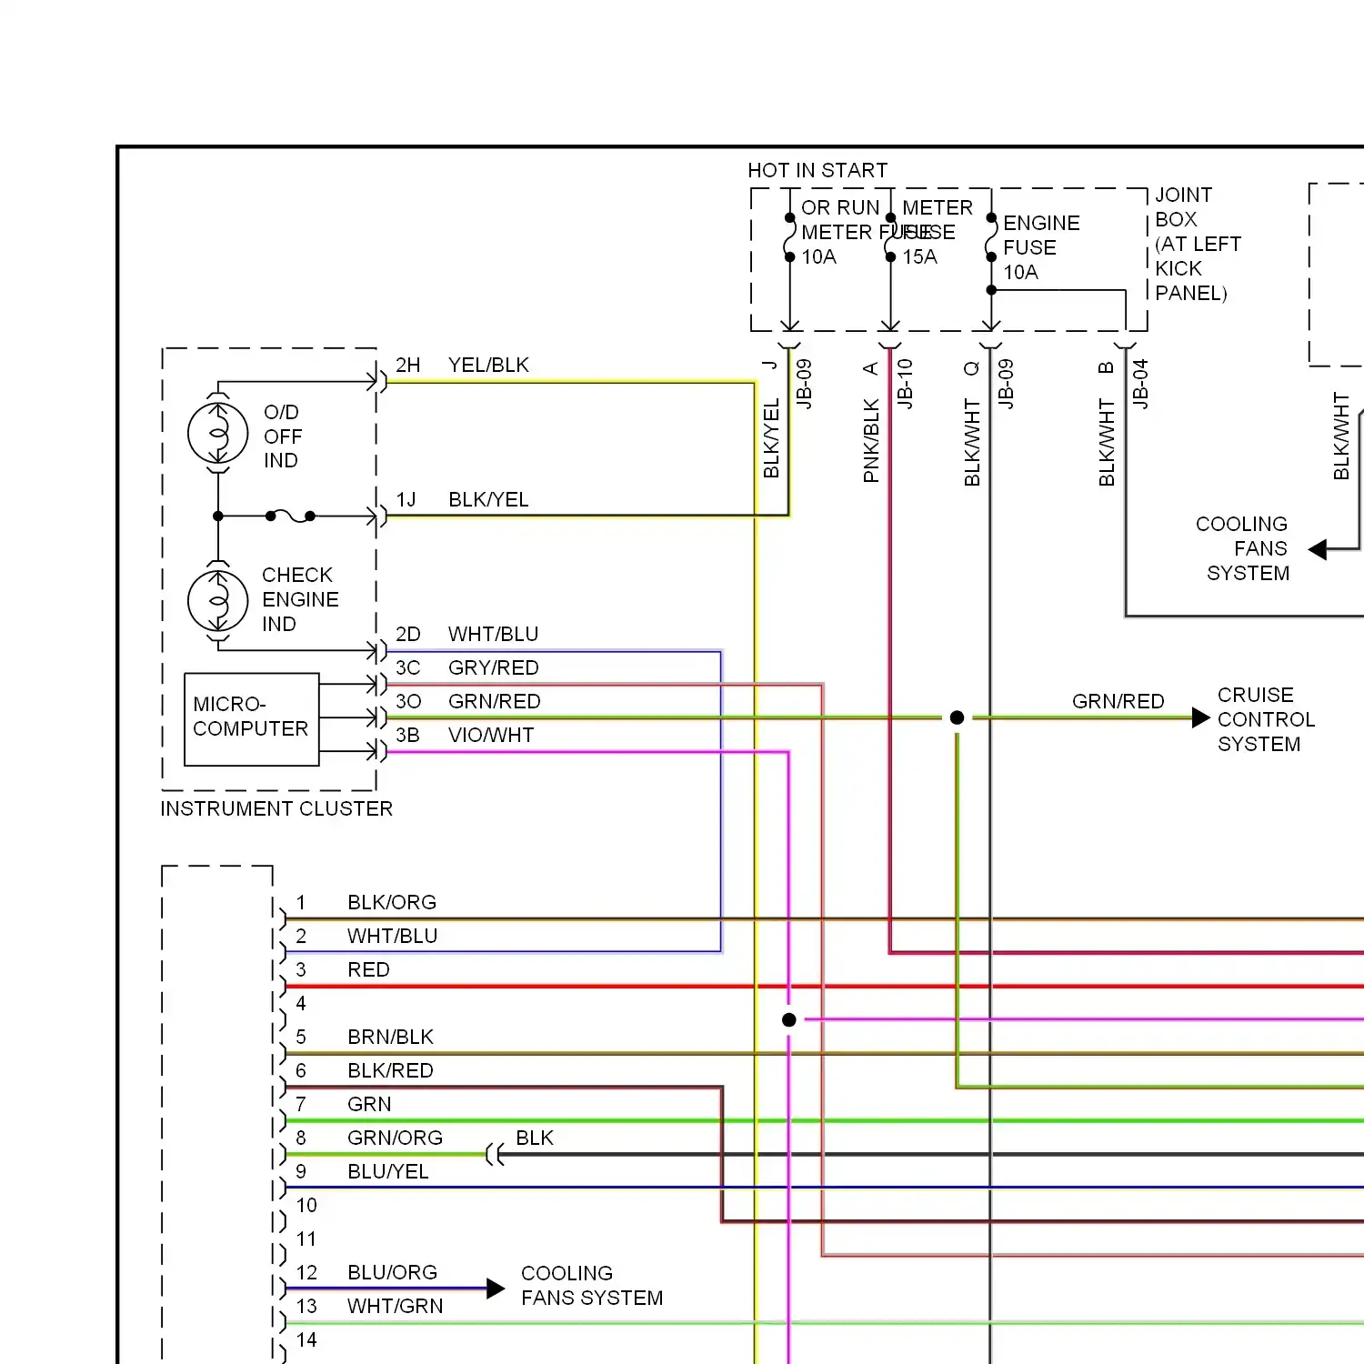Click the 3O GRN/RED terminal label
The height and width of the screenshot is (1364, 1364).
point(467,701)
